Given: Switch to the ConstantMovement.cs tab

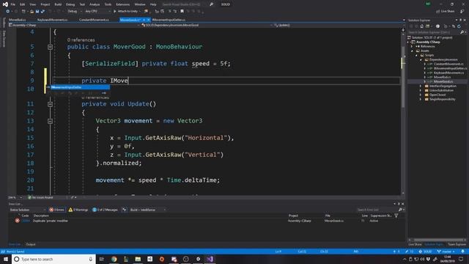Looking at the screenshot, I should [94, 20].
